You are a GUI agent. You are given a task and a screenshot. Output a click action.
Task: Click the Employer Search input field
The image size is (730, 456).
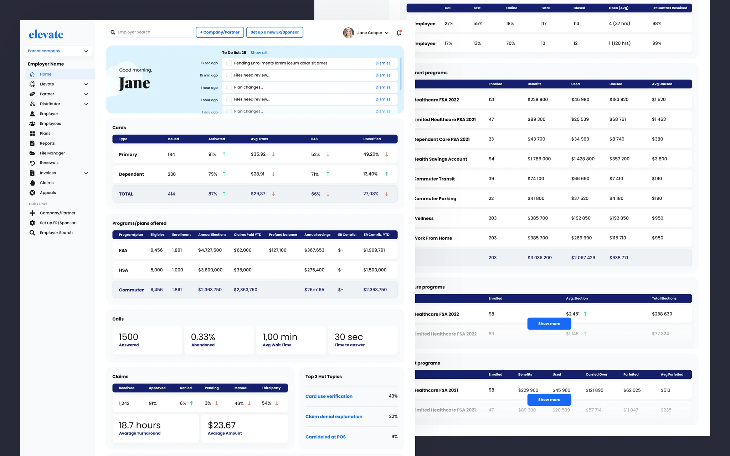click(x=150, y=32)
